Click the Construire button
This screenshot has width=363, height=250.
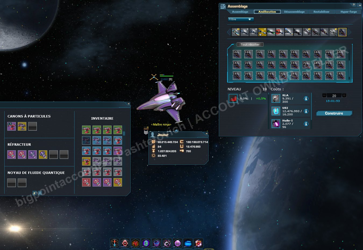point(334,113)
